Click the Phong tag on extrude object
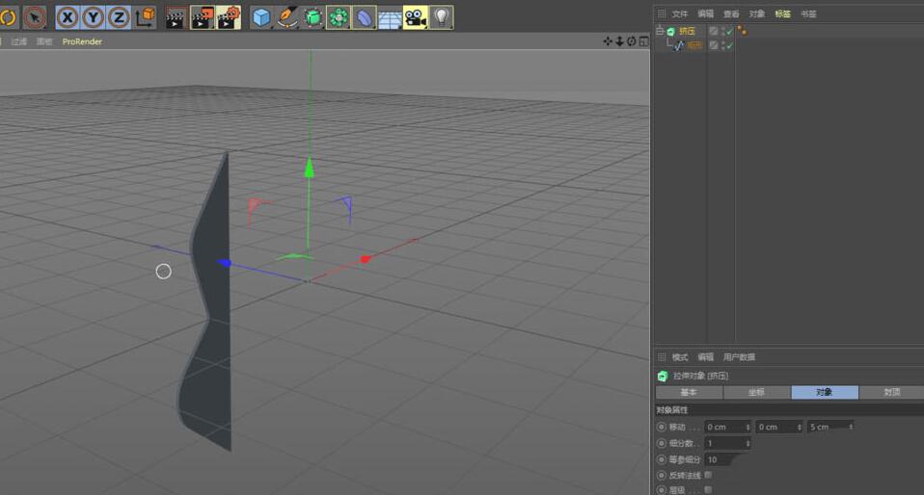Image resolution: width=924 pixels, height=495 pixels. click(x=742, y=31)
